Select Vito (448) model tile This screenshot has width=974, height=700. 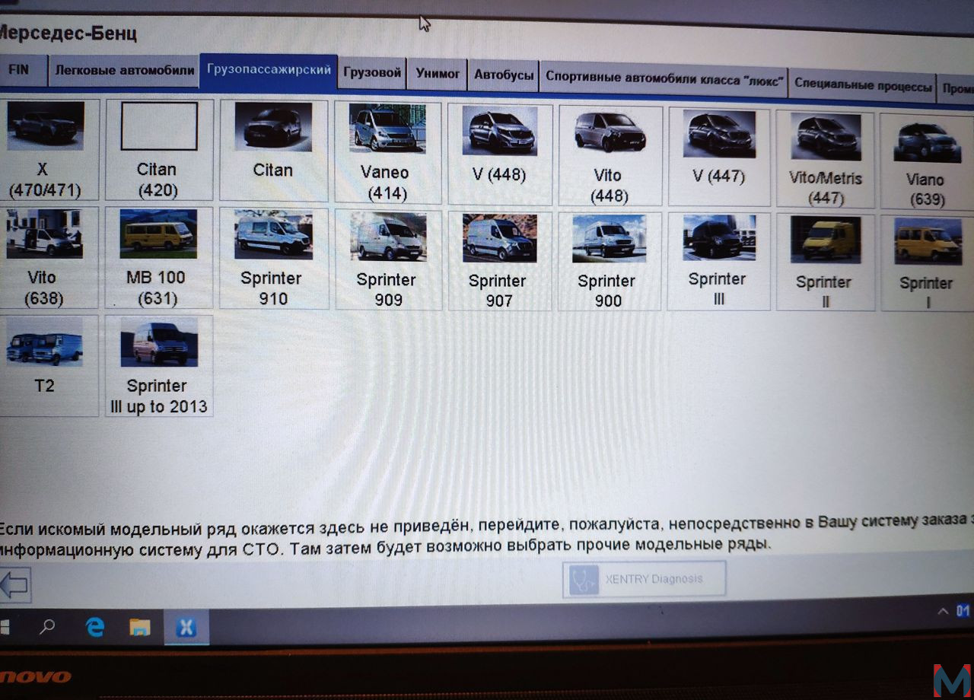[609, 156]
